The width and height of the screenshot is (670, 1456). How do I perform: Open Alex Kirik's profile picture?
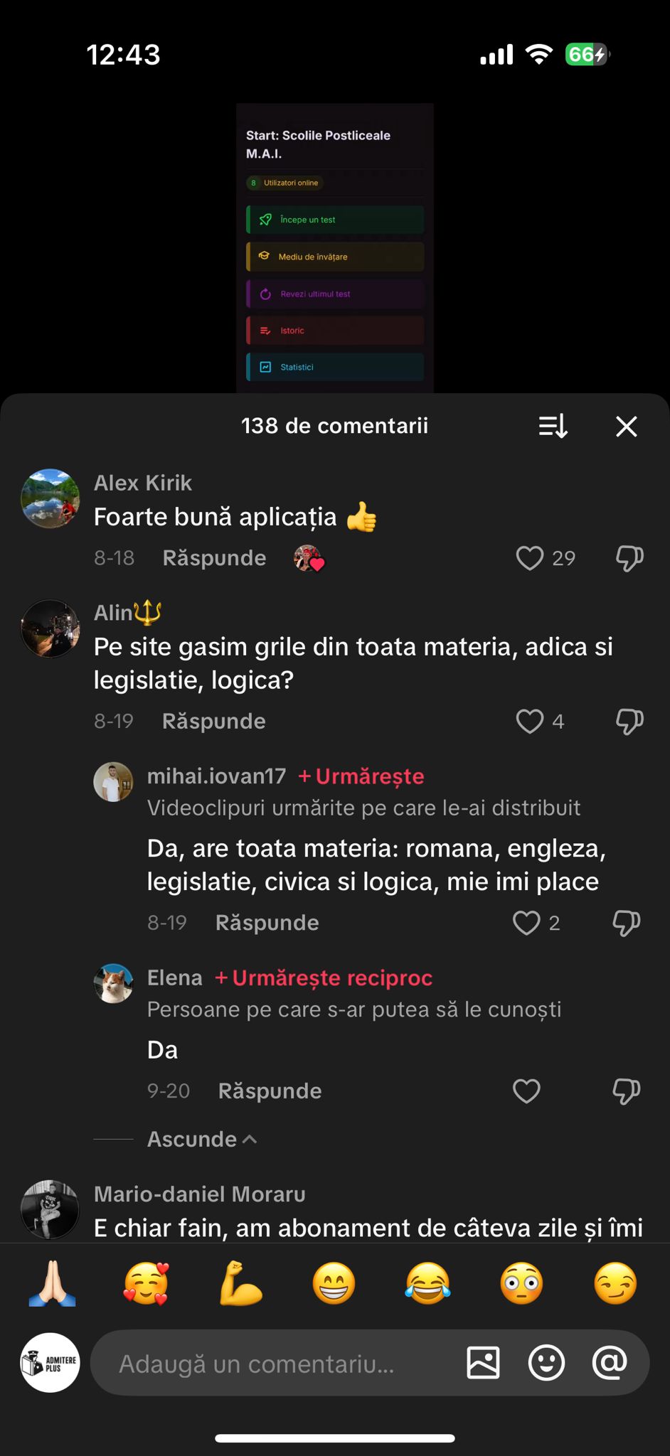50,498
